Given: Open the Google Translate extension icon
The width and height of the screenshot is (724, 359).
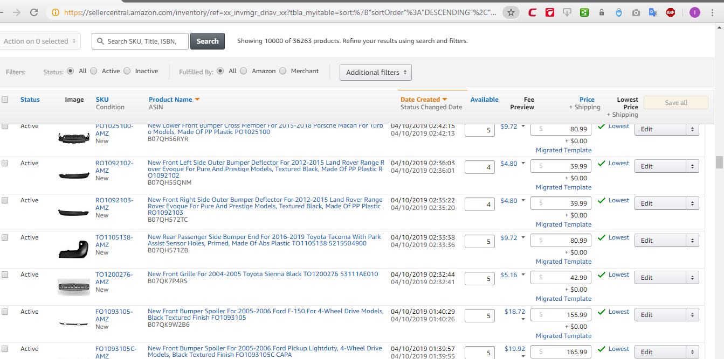Looking at the screenshot, I should (x=653, y=12).
